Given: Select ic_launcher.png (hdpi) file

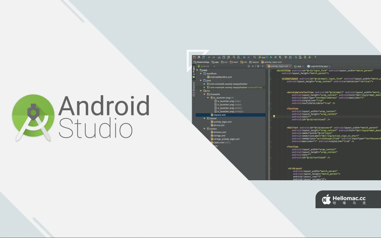Looking at the screenshot, I should coord(227,101).
